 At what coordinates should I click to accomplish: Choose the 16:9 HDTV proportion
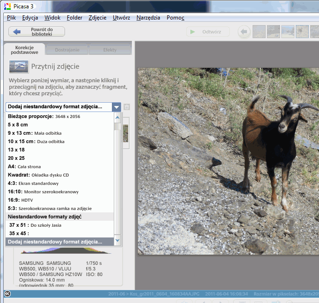coord(26,200)
